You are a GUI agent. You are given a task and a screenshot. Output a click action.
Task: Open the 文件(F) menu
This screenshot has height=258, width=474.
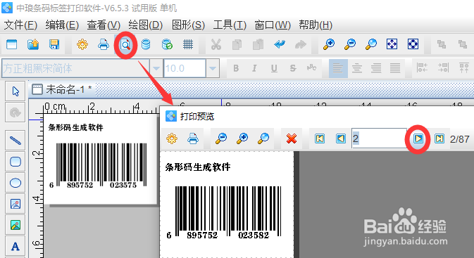click(20, 25)
